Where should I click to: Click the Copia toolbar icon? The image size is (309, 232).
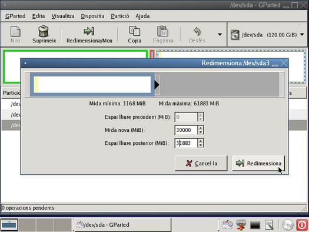point(135,31)
